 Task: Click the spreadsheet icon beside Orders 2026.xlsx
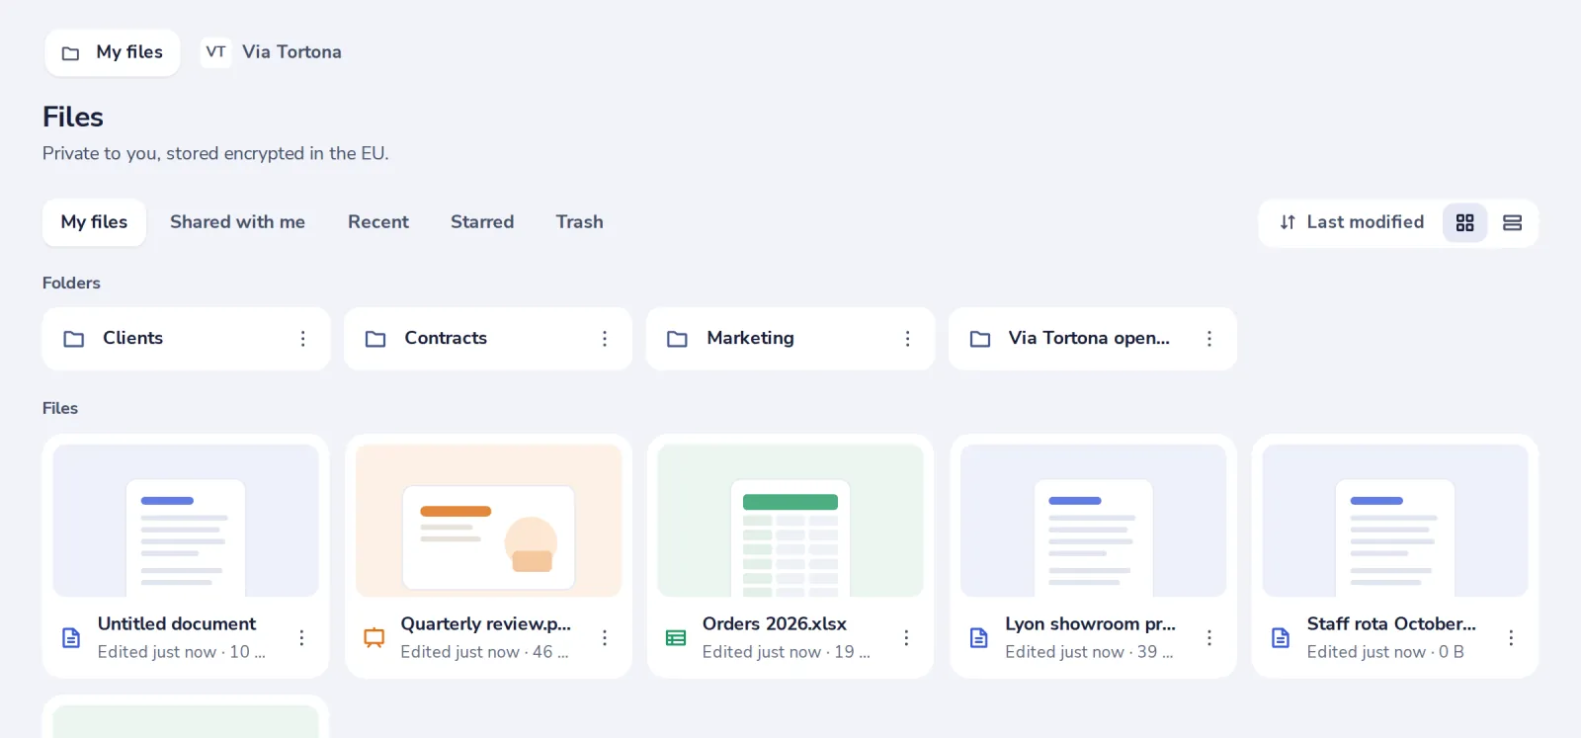[x=676, y=638]
